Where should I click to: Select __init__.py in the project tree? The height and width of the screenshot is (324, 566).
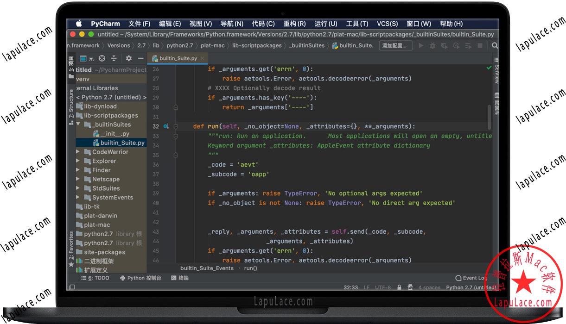pyautogui.click(x=111, y=134)
